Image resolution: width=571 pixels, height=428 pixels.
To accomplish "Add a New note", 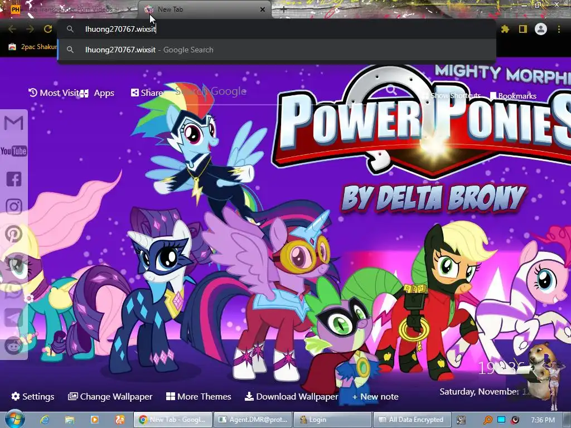I will [375, 396].
